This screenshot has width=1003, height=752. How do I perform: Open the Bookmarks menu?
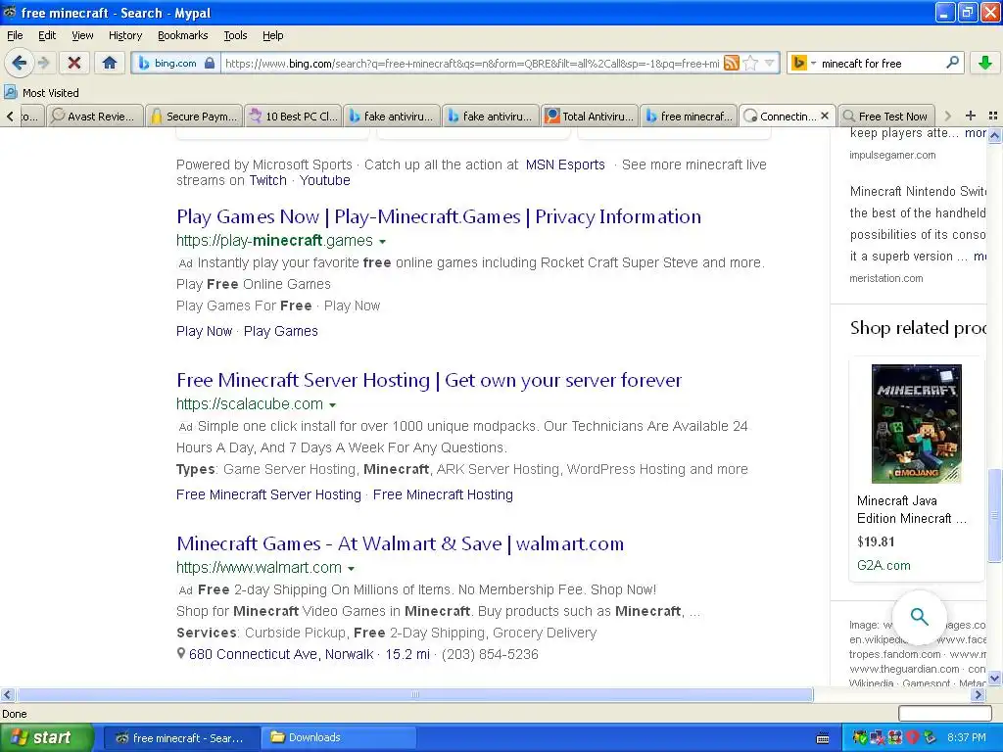tap(183, 35)
